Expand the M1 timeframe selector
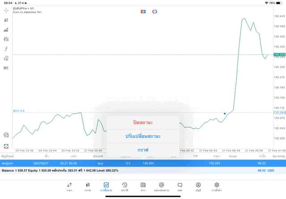This screenshot has height=199, width=286. pos(6,68)
